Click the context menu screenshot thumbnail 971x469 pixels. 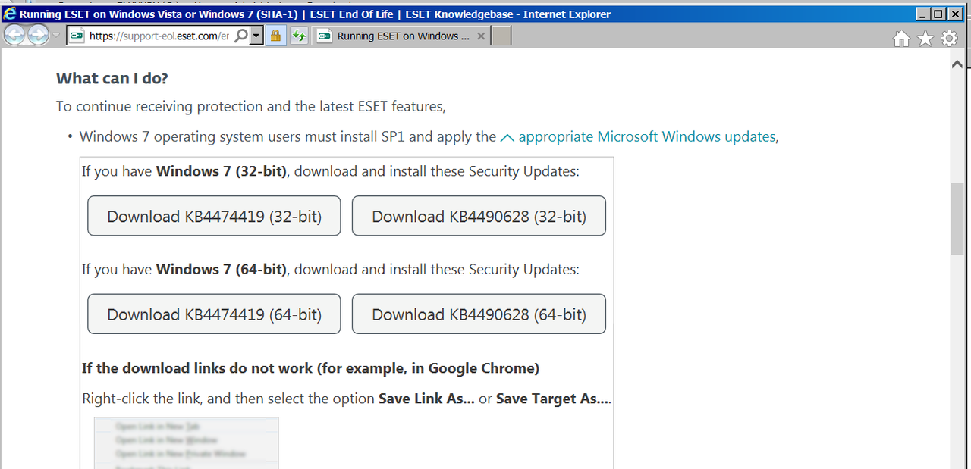[186, 442]
